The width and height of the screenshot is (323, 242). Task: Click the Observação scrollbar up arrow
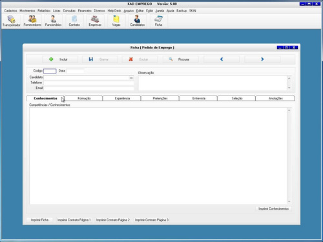point(289,78)
